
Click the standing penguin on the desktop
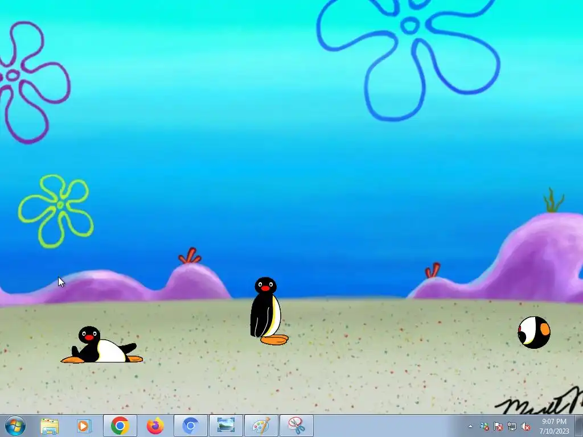pyautogui.click(x=269, y=311)
